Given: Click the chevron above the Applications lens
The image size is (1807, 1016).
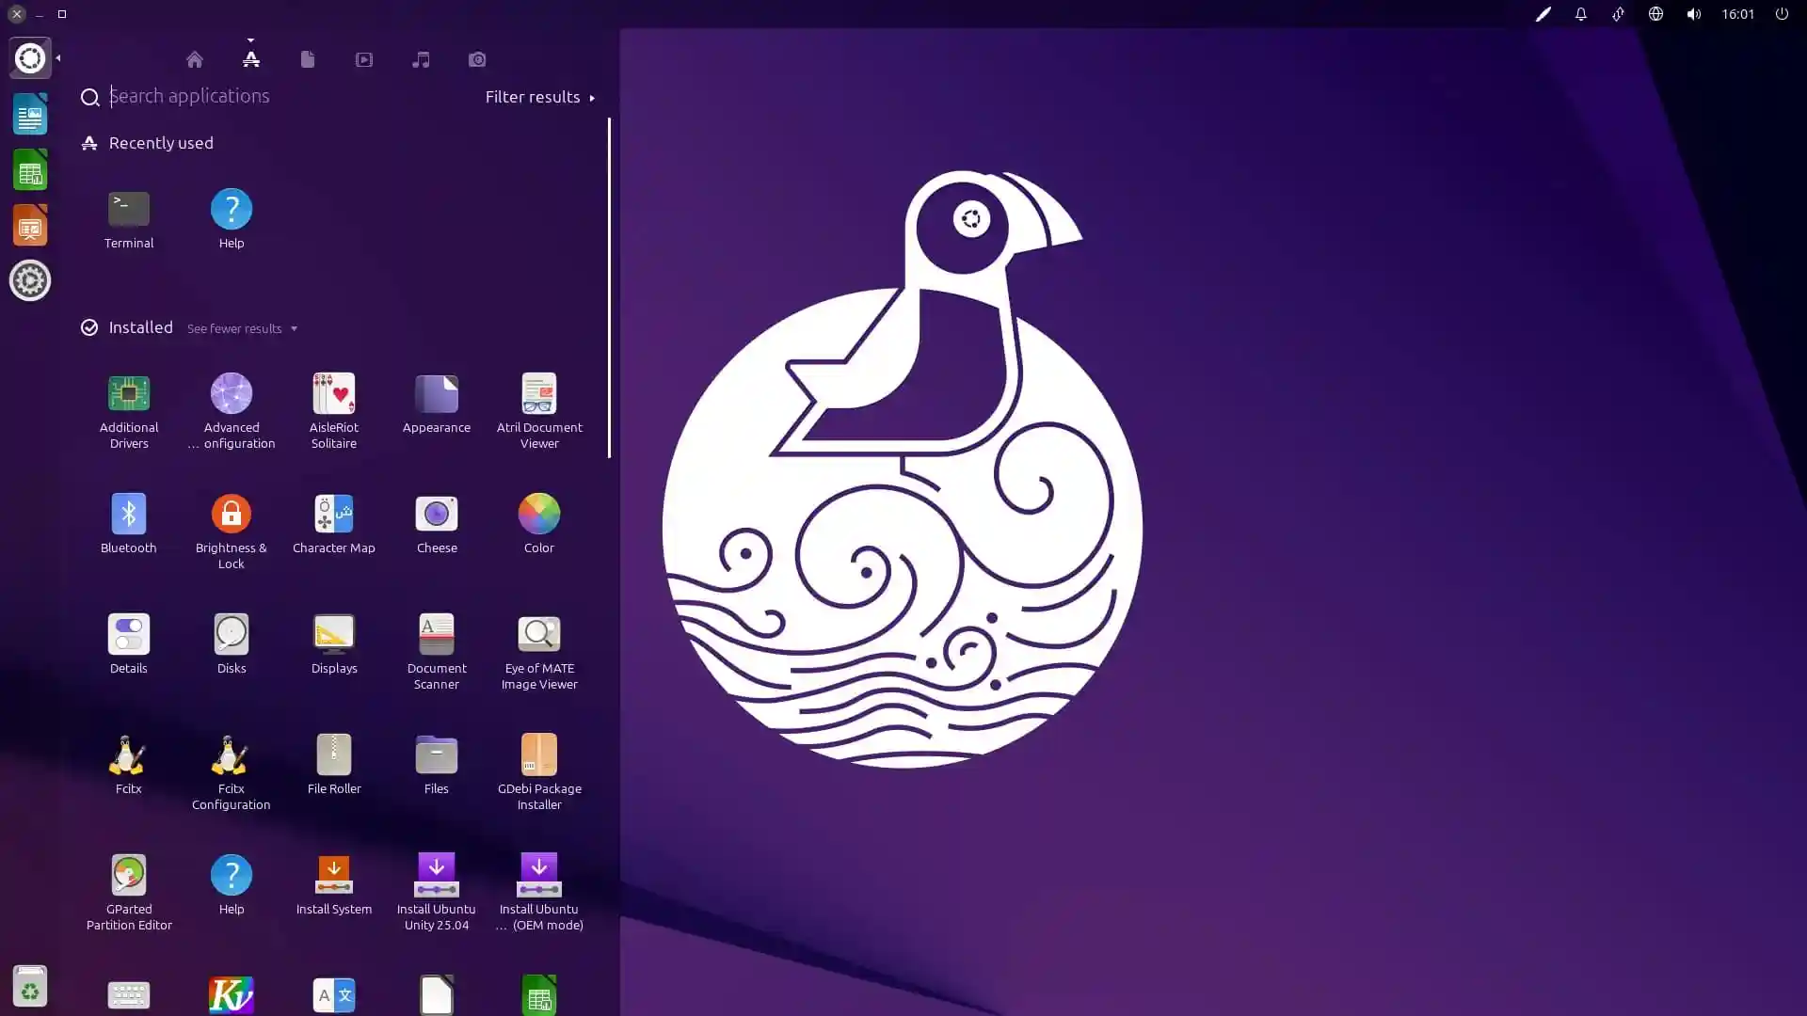Looking at the screenshot, I should click(250, 41).
